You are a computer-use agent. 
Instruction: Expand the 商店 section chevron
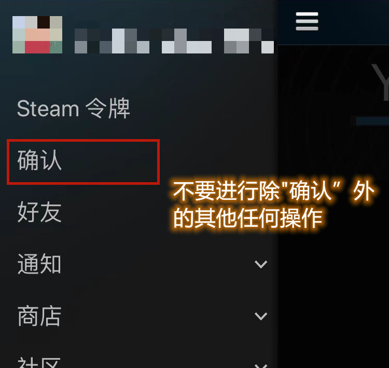point(261,316)
